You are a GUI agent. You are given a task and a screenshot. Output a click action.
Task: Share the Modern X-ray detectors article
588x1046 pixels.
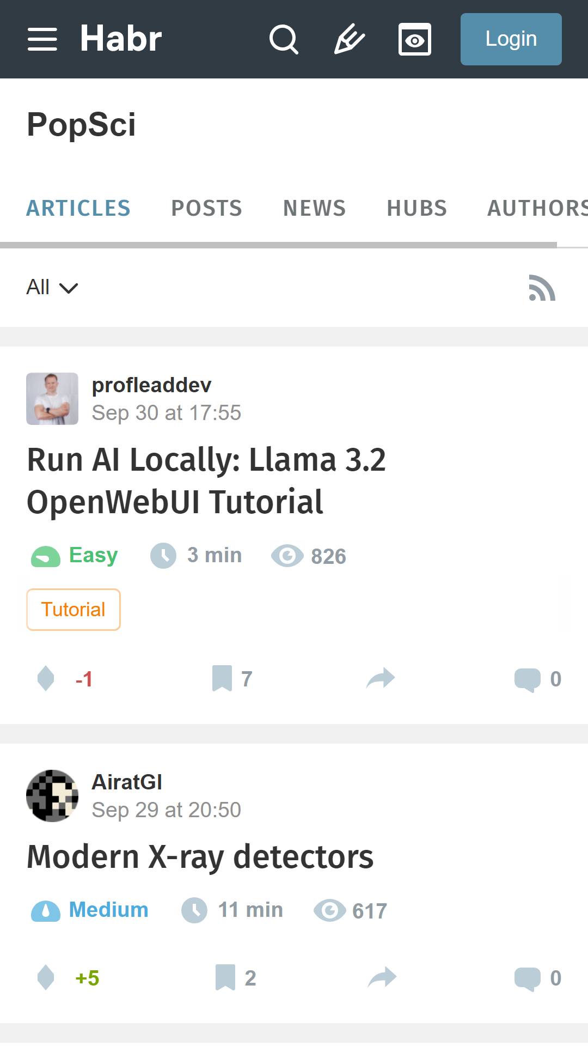(382, 977)
